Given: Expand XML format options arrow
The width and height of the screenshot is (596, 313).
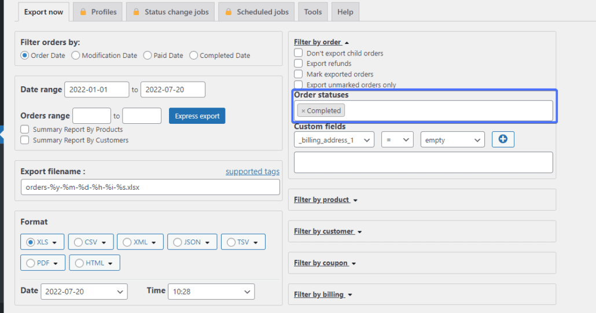Looking at the screenshot, I should (154, 242).
